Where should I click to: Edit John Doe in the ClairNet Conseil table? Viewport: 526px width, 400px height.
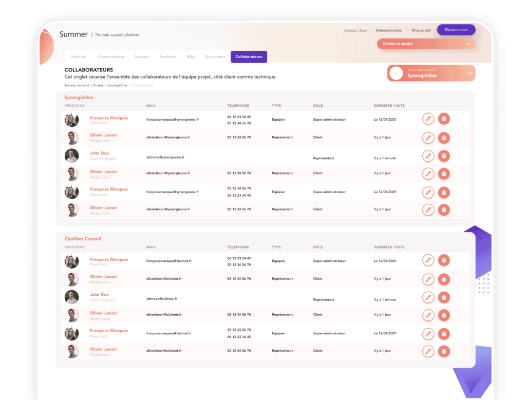pos(428,297)
